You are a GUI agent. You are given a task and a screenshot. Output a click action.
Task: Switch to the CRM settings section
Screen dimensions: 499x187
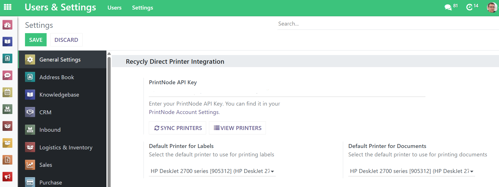click(x=45, y=112)
